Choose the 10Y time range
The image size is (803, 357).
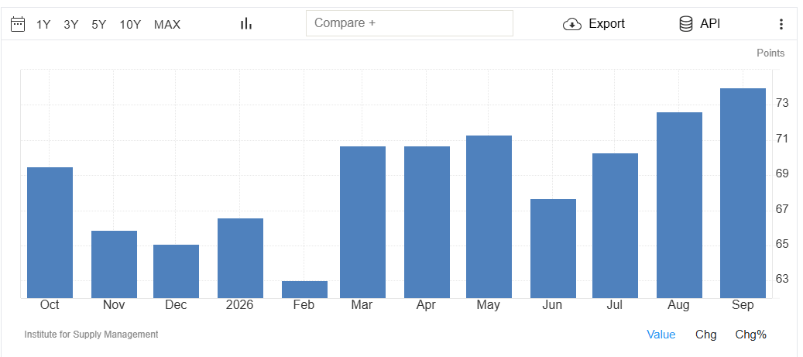click(130, 25)
